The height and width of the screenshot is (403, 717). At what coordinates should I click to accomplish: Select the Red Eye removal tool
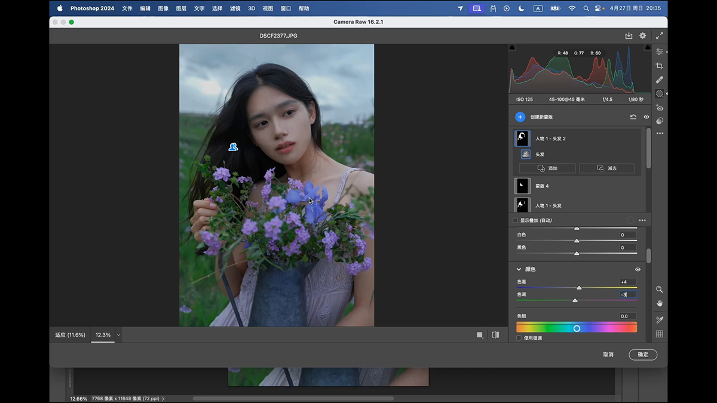click(660, 108)
